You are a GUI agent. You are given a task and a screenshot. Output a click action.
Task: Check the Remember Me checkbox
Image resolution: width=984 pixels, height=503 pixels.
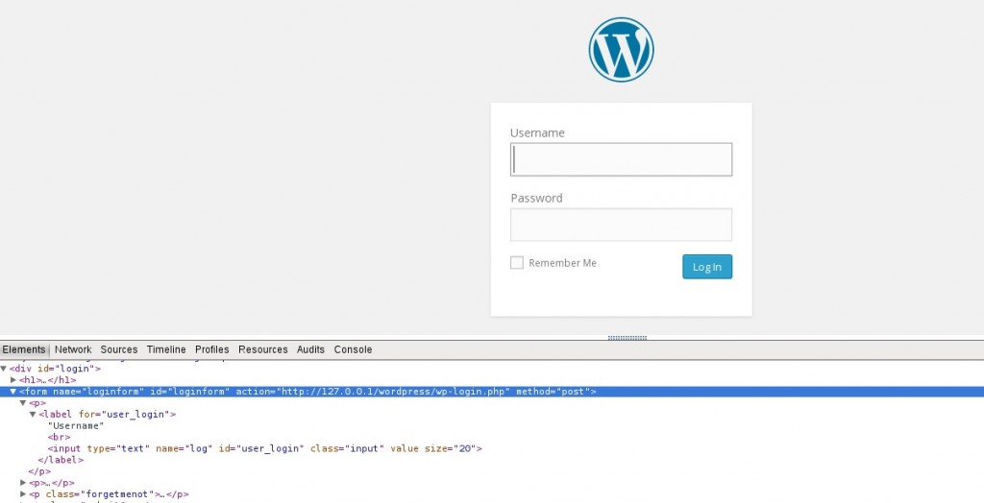(516, 263)
